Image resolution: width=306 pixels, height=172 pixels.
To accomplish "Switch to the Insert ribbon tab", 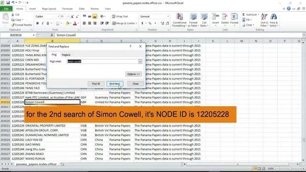I will (x=33, y=9).
